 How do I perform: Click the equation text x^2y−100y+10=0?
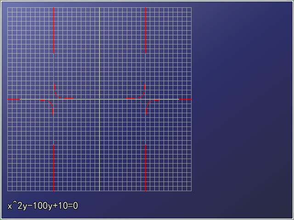[43, 206]
